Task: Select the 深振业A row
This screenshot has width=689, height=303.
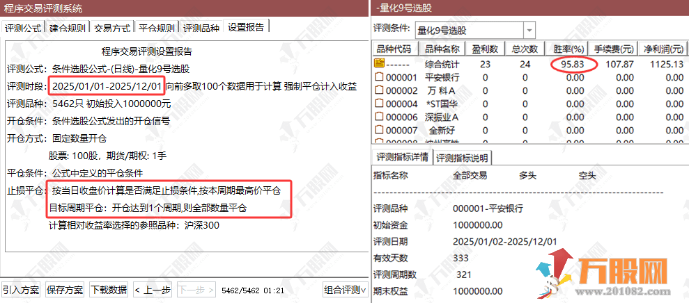Action: [530, 117]
